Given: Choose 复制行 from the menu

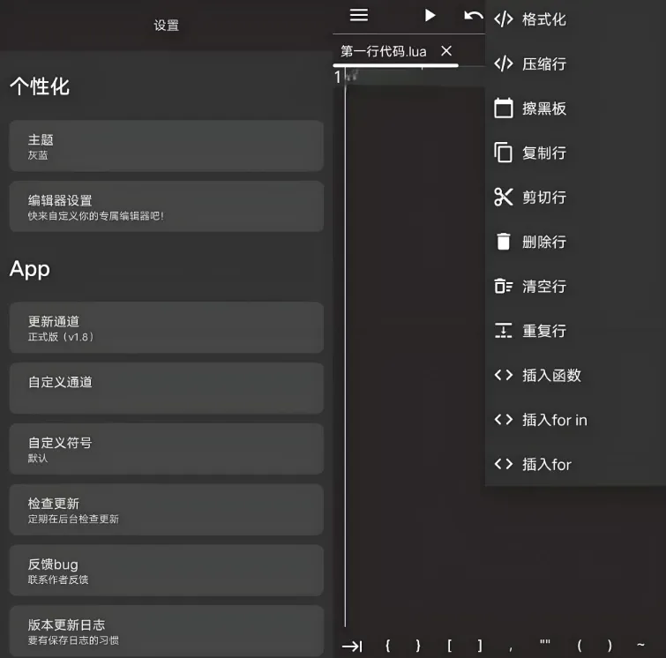Looking at the screenshot, I should pyautogui.click(x=575, y=153).
